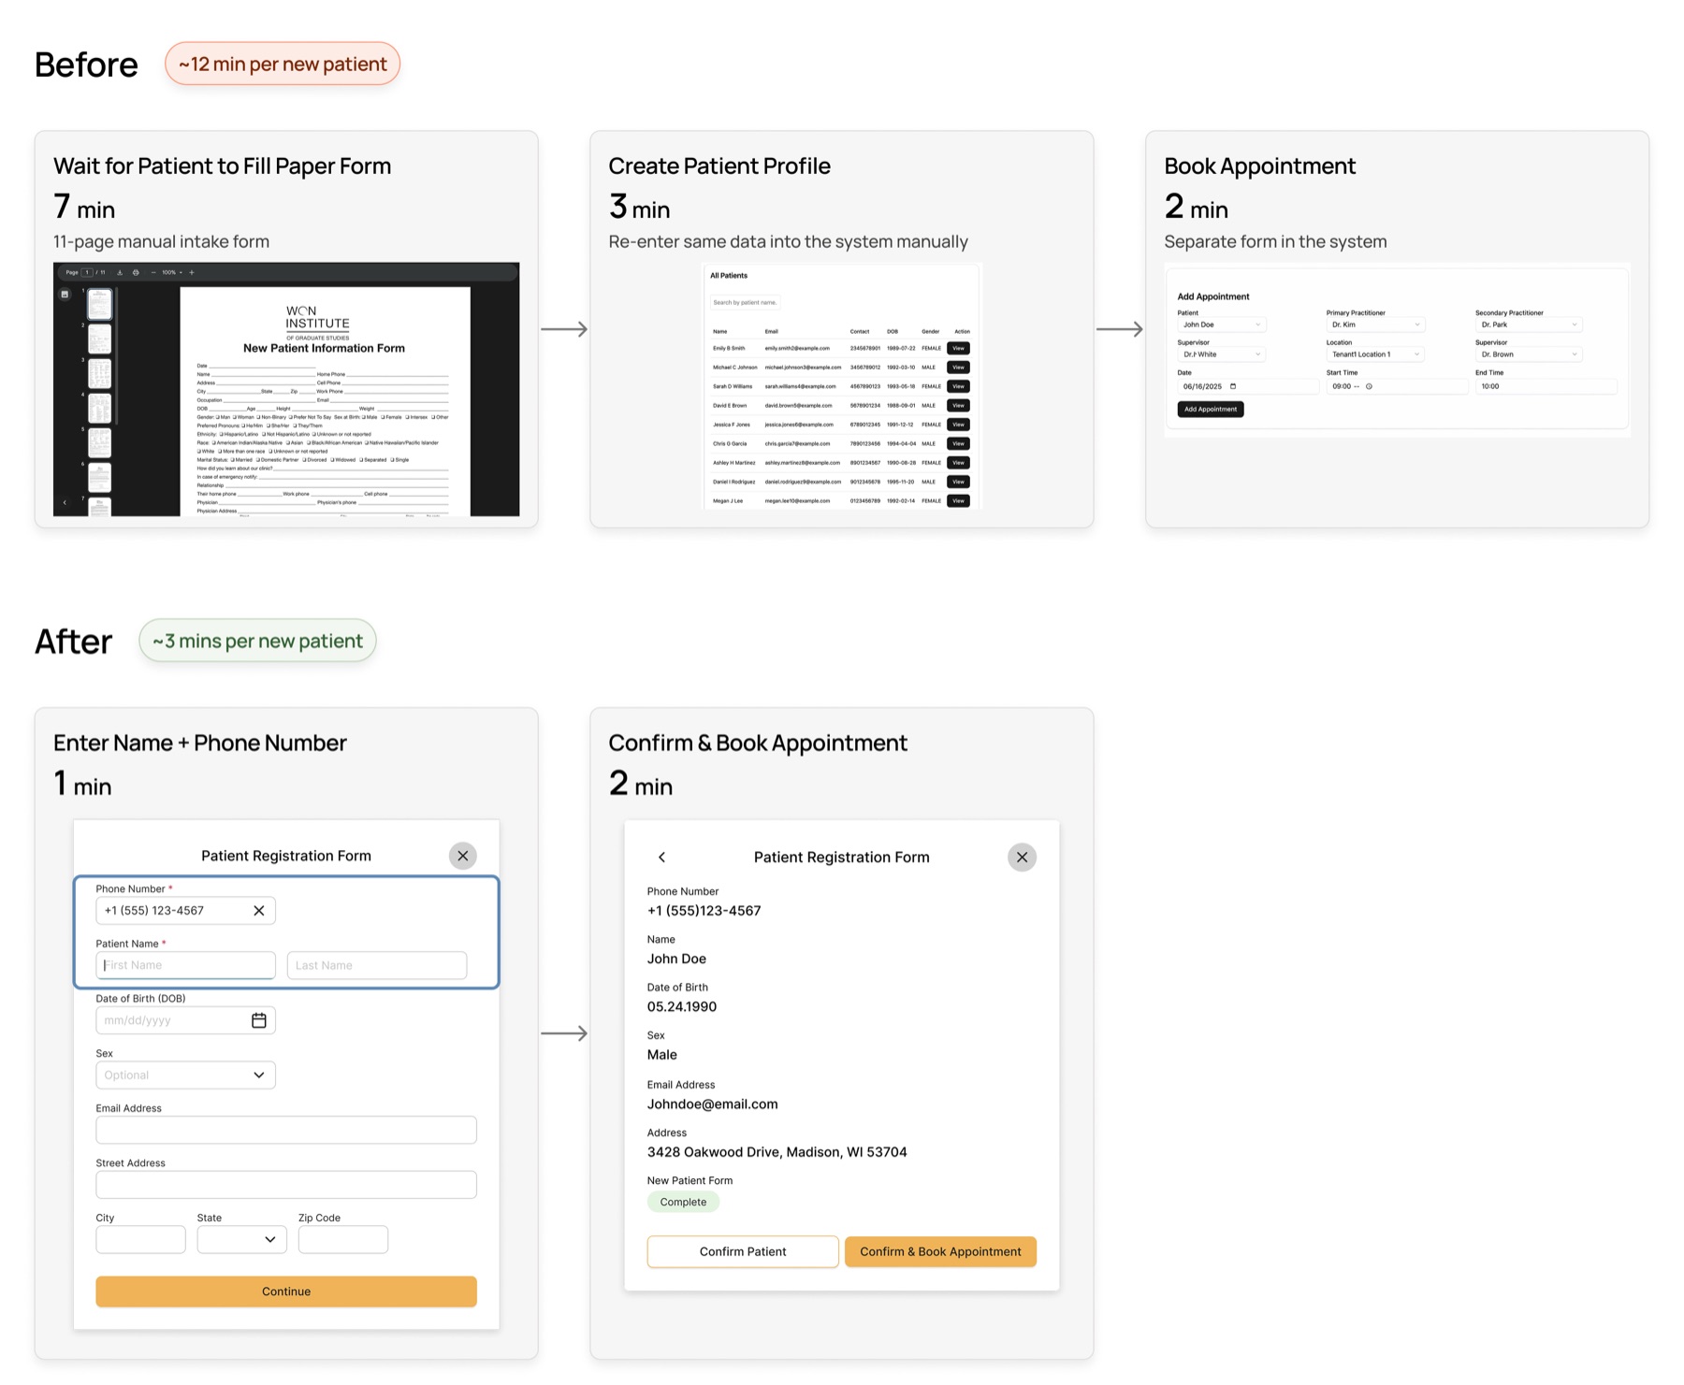View Jessica F Jones's patient record
The width and height of the screenshot is (1684, 1385).
tap(958, 425)
